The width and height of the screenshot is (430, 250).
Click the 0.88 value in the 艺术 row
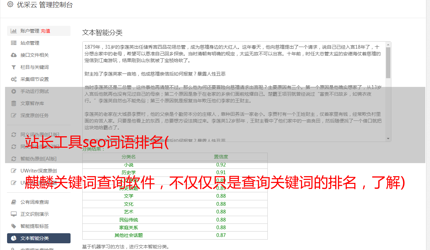tap(221, 212)
